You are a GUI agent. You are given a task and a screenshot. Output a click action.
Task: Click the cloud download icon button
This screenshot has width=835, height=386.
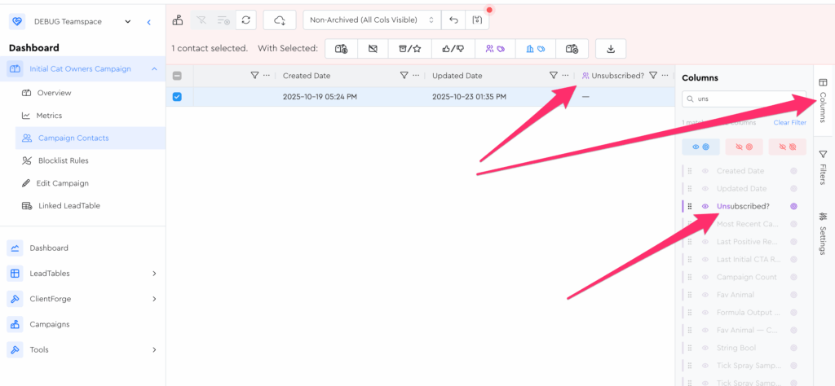point(280,20)
